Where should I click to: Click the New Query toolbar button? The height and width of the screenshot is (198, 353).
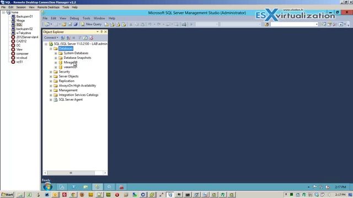click(x=91, y=24)
